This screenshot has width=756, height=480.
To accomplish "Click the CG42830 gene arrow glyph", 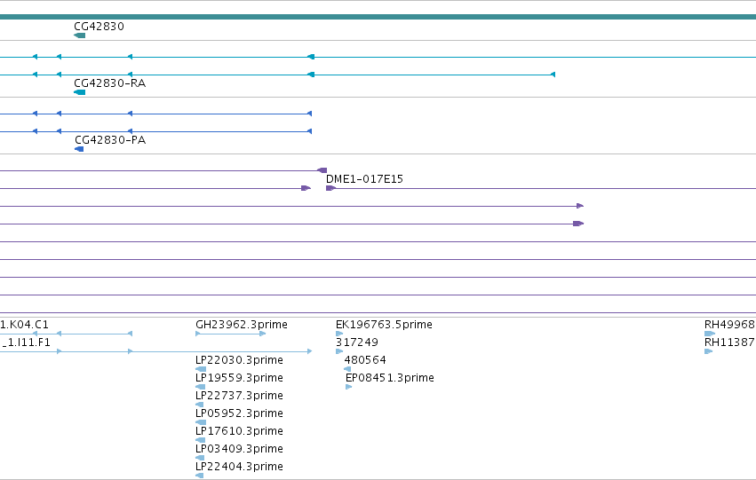I will pyautogui.click(x=80, y=35).
